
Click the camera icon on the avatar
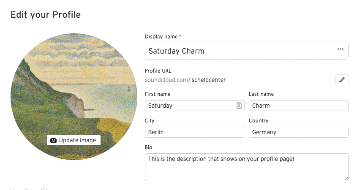(53, 140)
